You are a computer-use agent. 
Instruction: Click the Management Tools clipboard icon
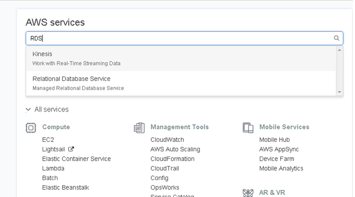pos(139,128)
